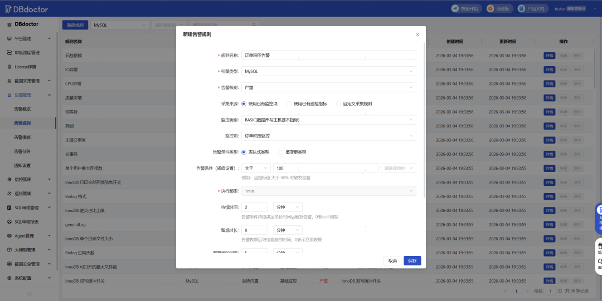The width and height of the screenshot is (602, 301).
Task: Click 保存 to save the rule
Action: pos(412,261)
